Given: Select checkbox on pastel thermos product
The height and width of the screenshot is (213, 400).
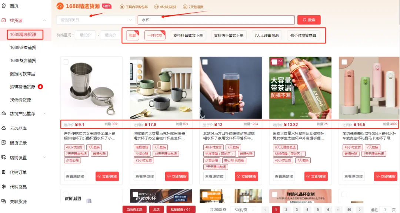Looking at the screenshot, I should click(x=344, y=62).
